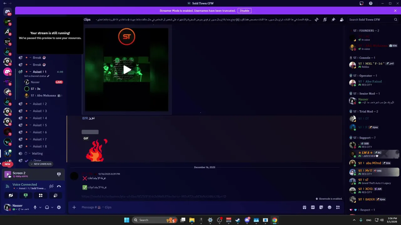This screenshot has width=401, height=225.
Task: Open the Threads icon in channel header
Action: coord(317,19)
